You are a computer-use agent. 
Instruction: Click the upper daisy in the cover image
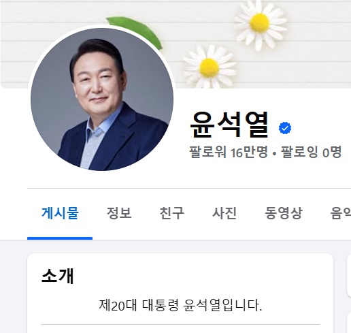260,23
